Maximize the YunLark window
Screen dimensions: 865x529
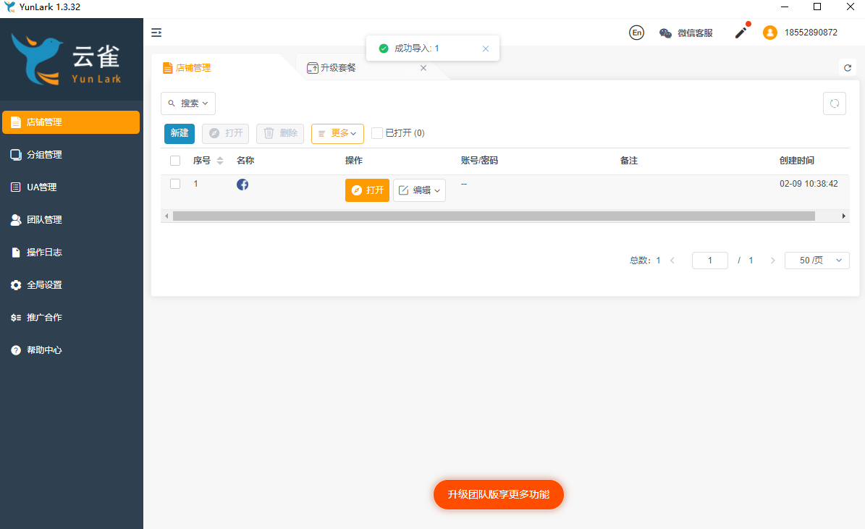click(817, 7)
